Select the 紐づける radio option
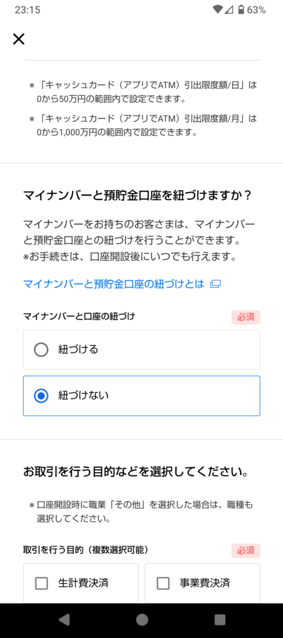283x638 pixels. pyautogui.click(x=141, y=350)
